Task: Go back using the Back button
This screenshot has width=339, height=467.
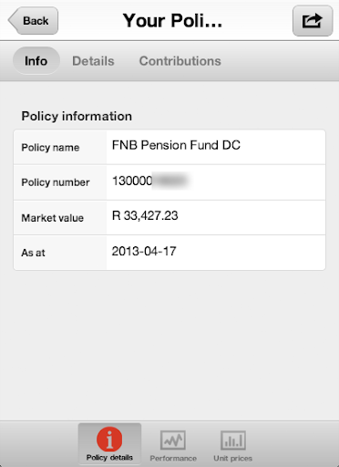Action: 33,21
